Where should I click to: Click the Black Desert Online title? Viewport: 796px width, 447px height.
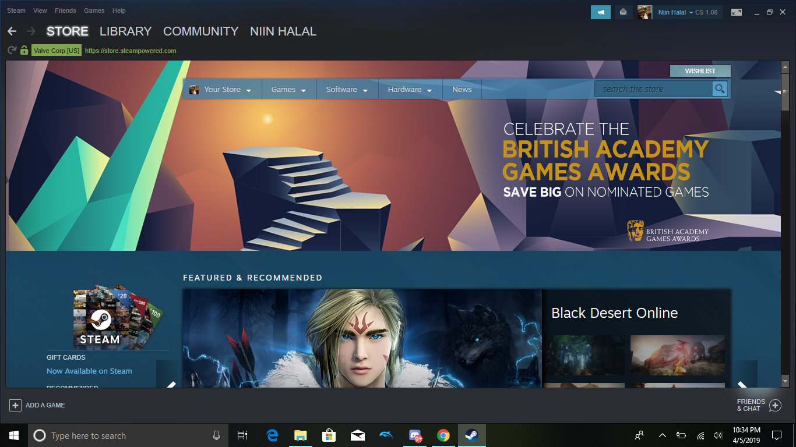(x=614, y=313)
